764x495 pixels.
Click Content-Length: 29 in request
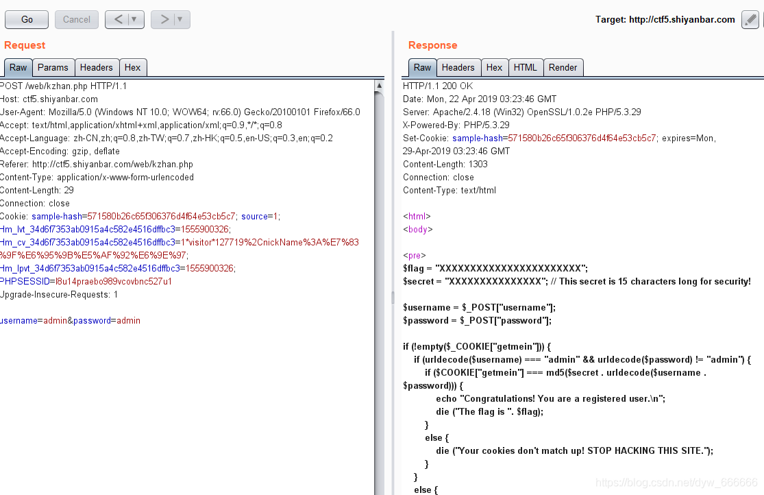[x=37, y=190]
